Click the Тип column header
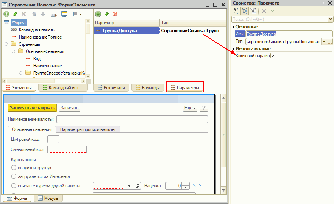 (193, 23)
